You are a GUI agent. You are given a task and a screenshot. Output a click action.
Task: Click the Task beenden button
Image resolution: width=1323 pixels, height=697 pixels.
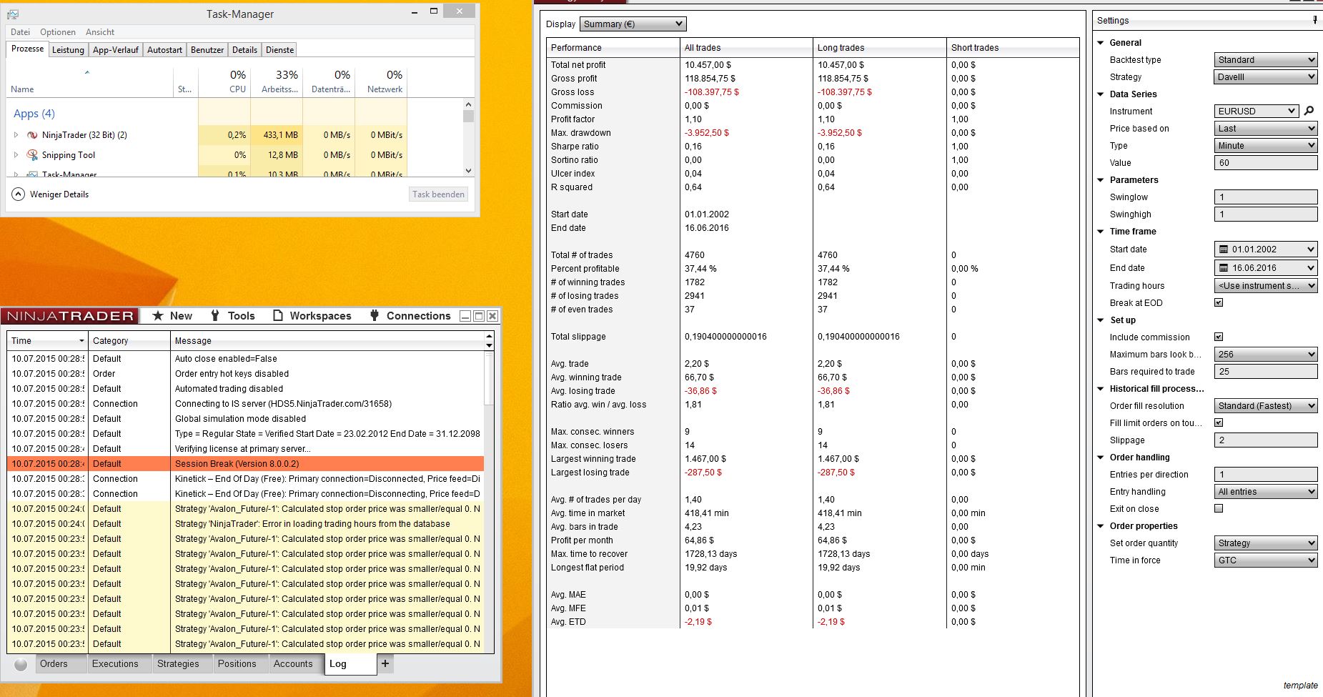pyautogui.click(x=438, y=194)
